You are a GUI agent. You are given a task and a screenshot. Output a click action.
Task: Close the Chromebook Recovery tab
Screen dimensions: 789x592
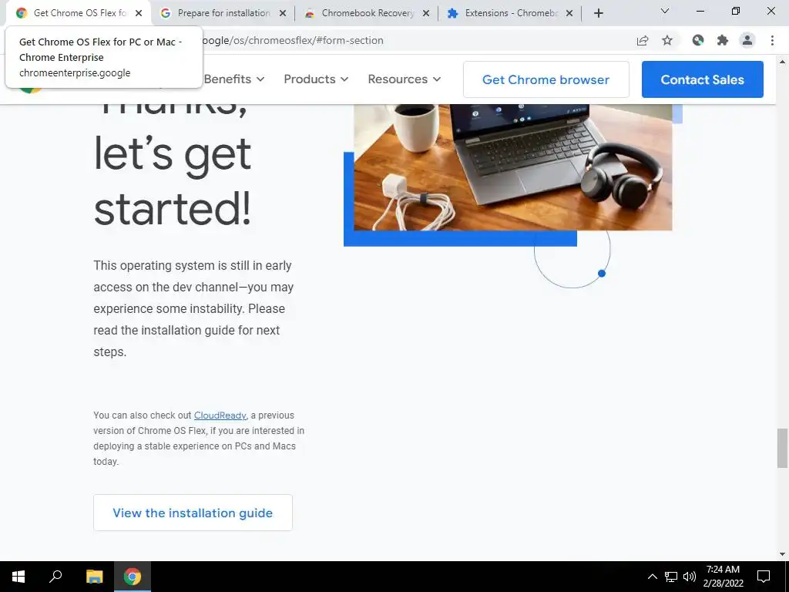pos(426,13)
